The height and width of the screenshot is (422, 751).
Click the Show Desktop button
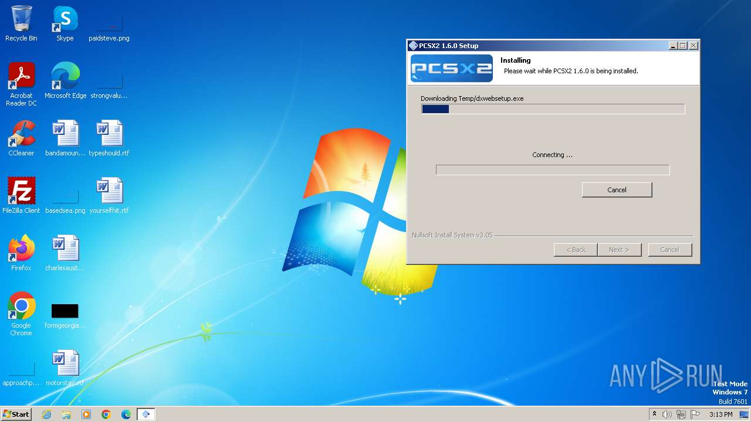(x=744, y=414)
